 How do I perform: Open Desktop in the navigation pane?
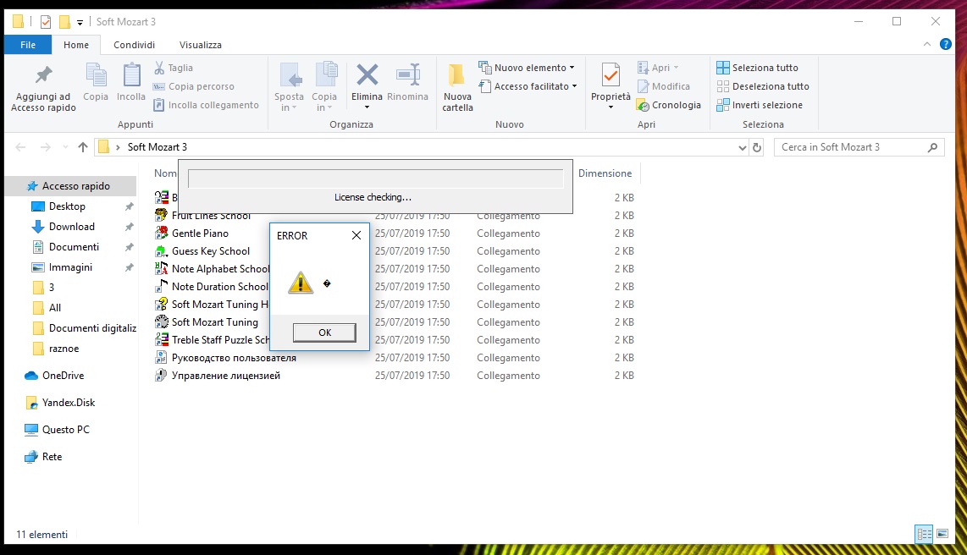(x=67, y=206)
